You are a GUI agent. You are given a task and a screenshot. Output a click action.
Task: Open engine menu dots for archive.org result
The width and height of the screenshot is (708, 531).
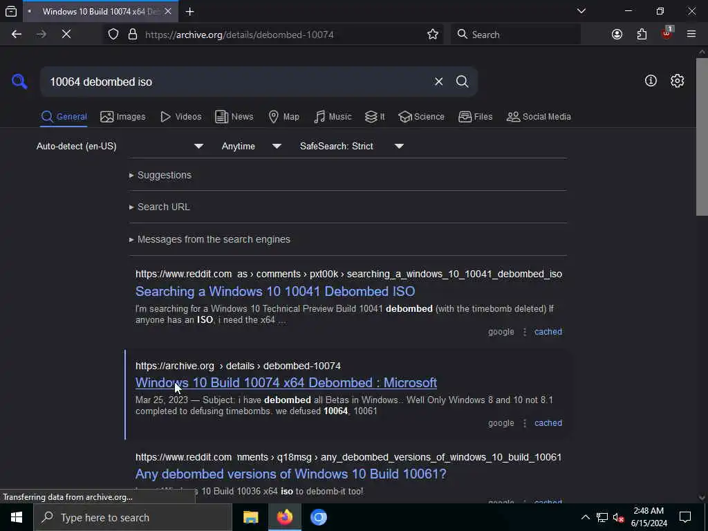coord(525,423)
